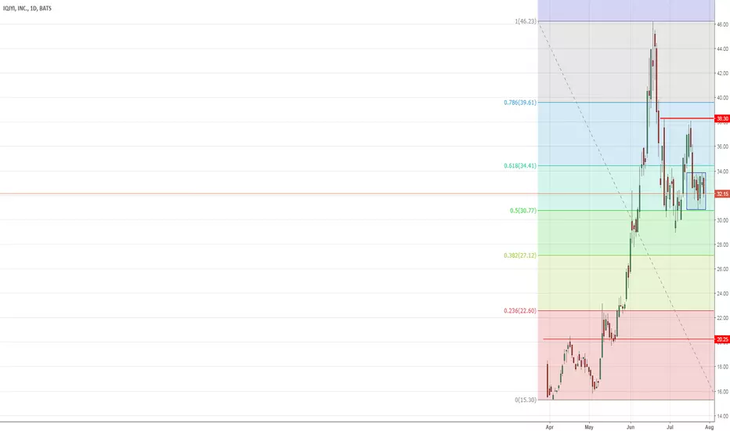The height and width of the screenshot is (431, 730).
Task: Select the 0.5(30.77) Fibonacci level label
Action: tap(522, 211)
